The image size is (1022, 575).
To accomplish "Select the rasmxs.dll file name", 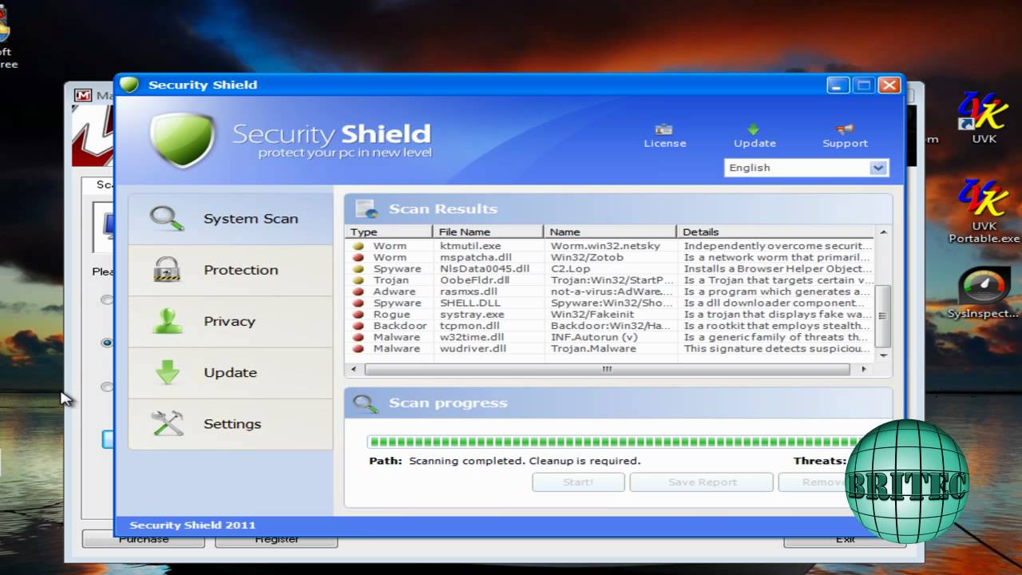I will coord(469,291).
